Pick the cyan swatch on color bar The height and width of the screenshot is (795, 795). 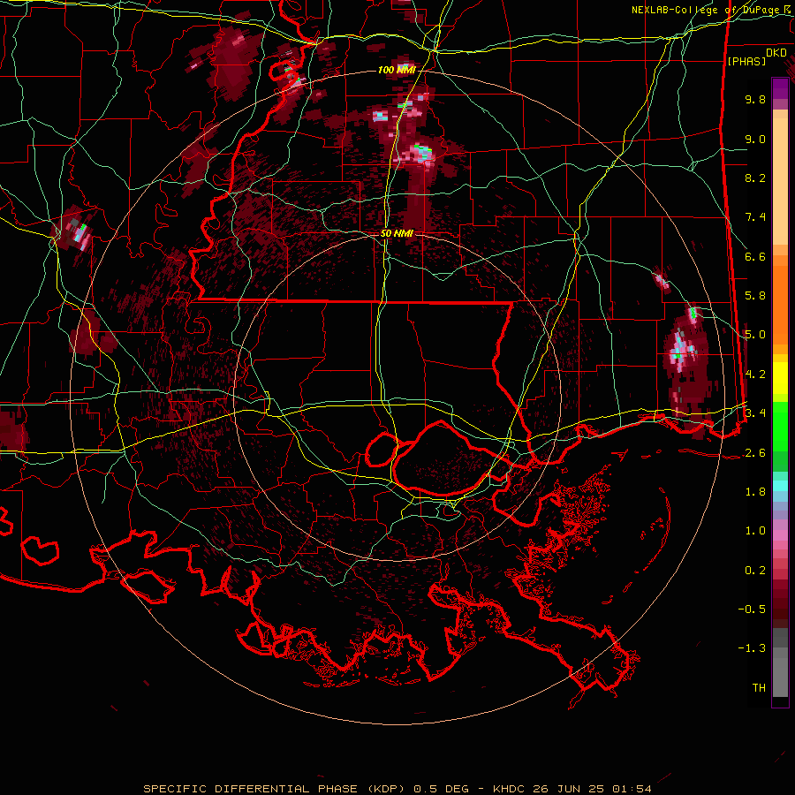tap(780, 485)
